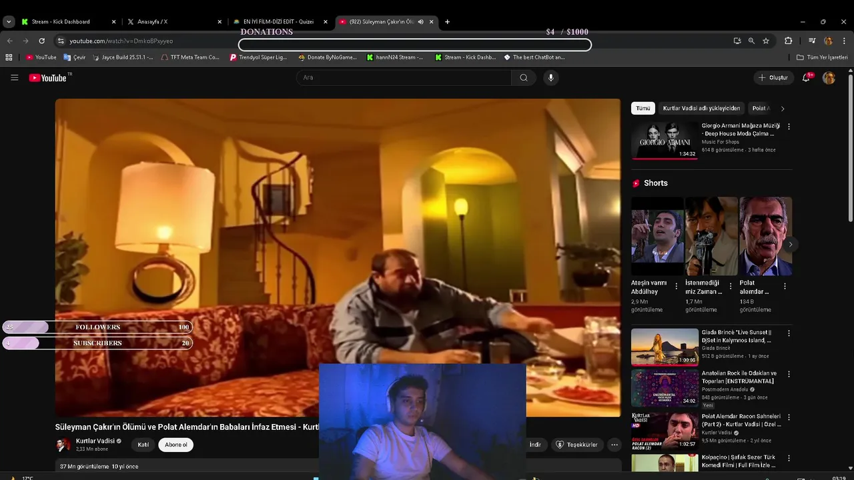Show more filter chips with right arrow
The width and height of the screenshot is (854, 480).
coord(783,108)
